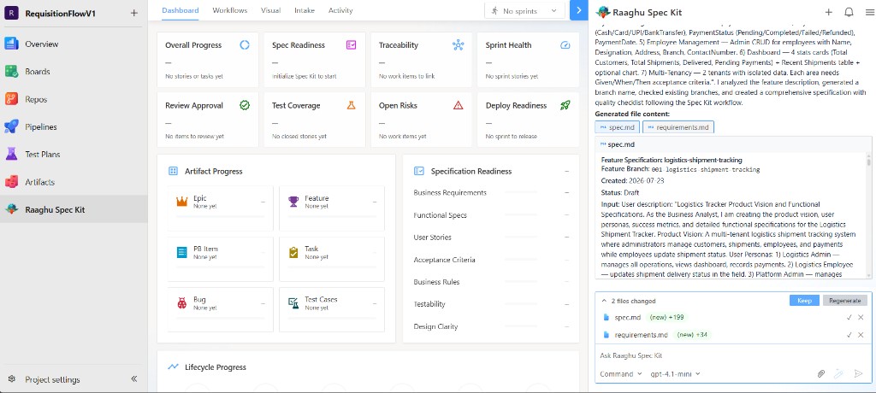Open Spec Kit notifications bell

click(849, 12)
